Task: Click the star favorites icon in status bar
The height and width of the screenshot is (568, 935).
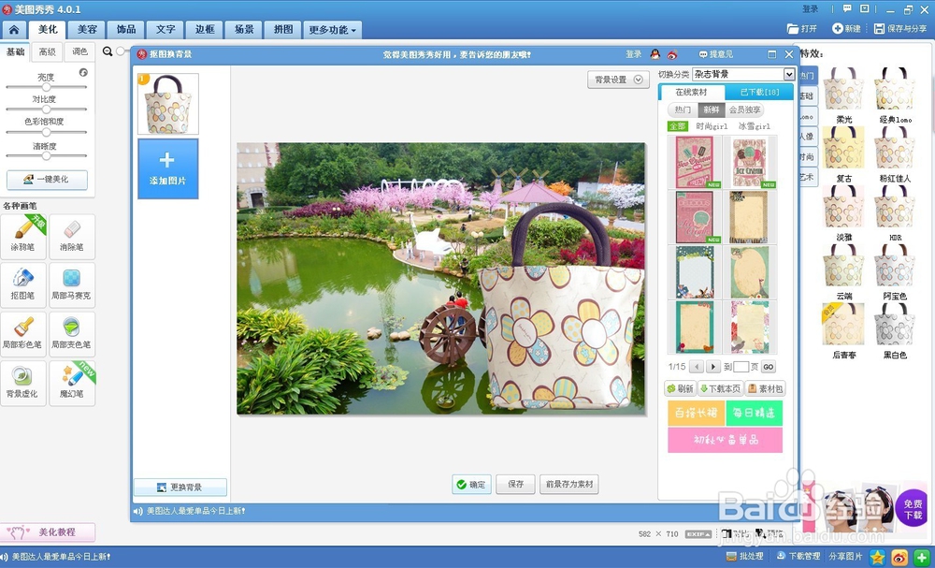Action: (877, 558)
